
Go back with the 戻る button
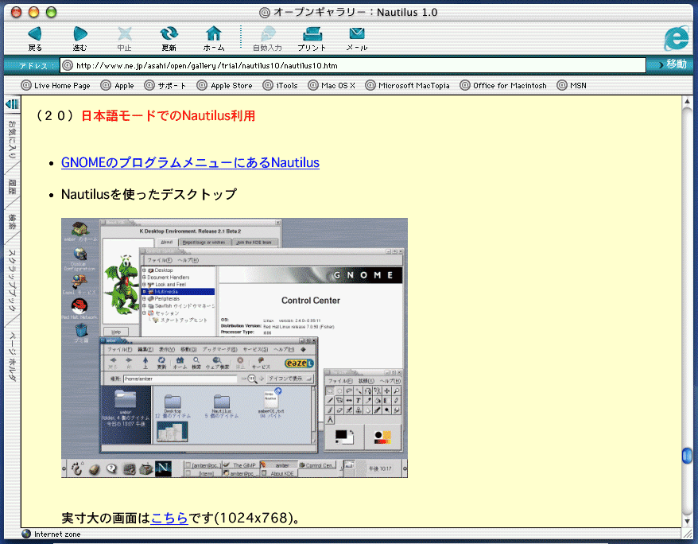coord(35,38)
